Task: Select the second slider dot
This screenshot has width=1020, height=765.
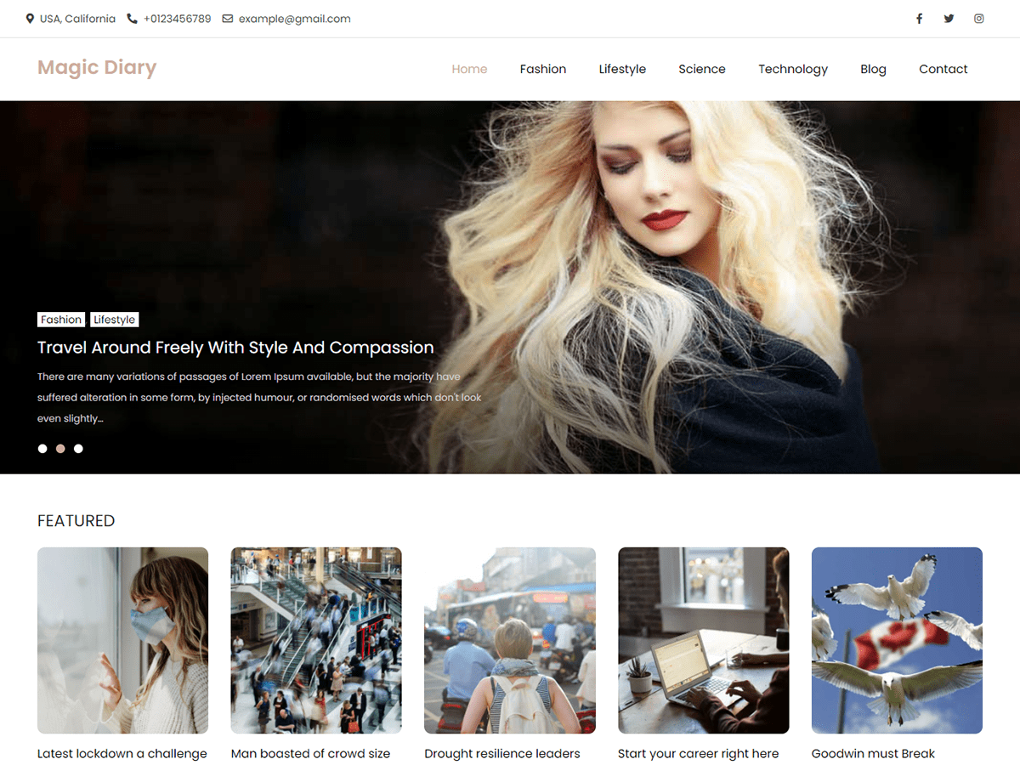Action: pos(60,449)
